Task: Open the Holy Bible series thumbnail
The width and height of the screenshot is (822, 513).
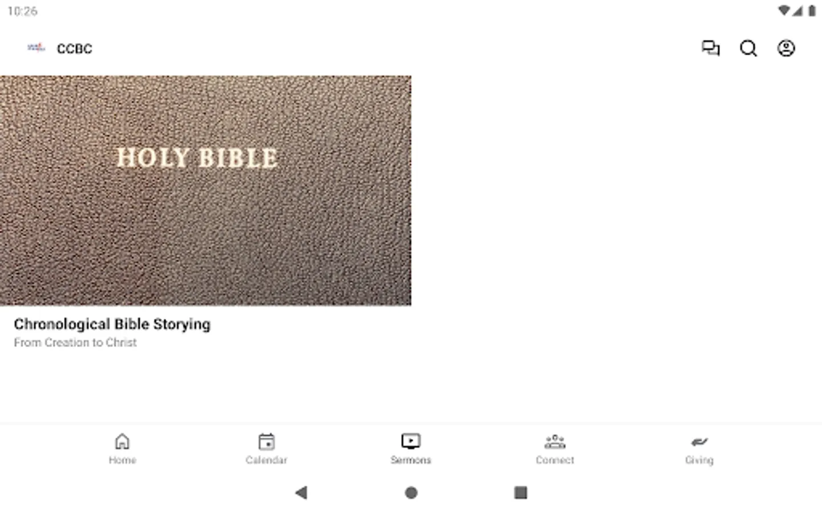Action: [205, 190]
